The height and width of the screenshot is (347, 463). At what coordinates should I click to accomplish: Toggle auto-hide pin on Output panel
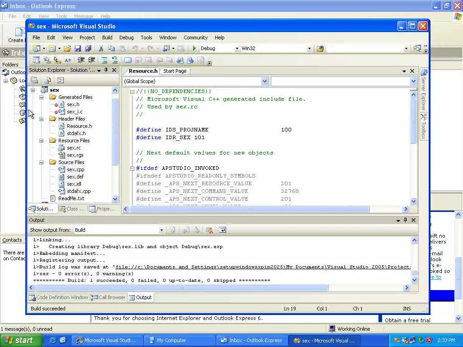406,220
